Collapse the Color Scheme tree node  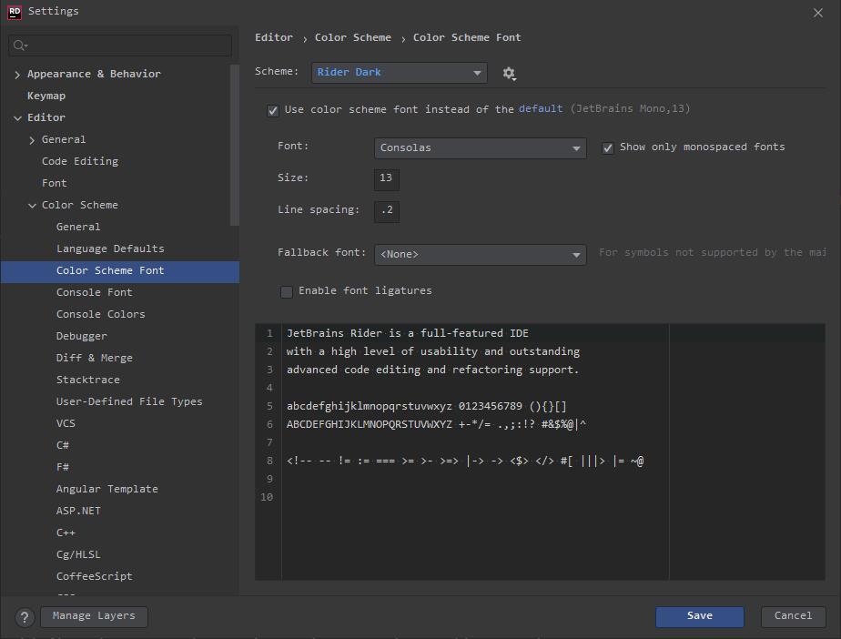(x=32, y=206)
